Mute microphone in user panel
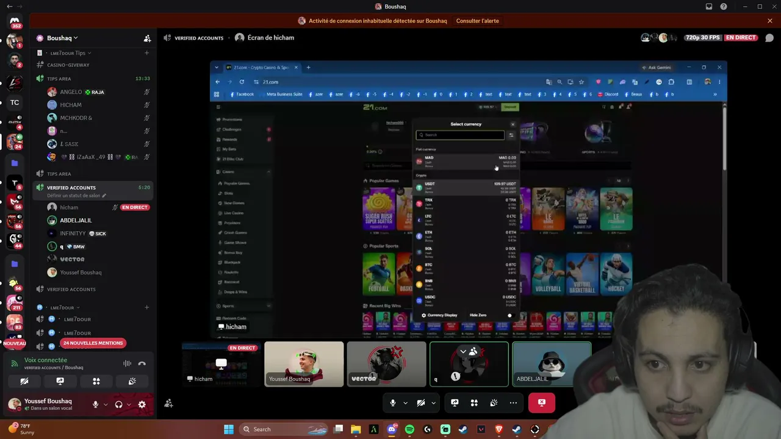Screen dimensions: 781x439 point(95,404)
